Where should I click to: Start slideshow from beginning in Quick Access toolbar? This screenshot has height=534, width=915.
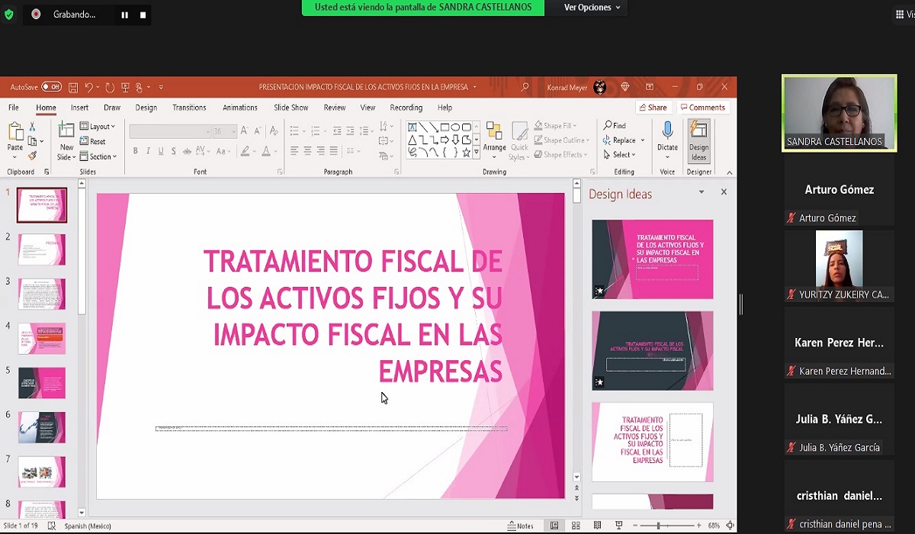126,87
